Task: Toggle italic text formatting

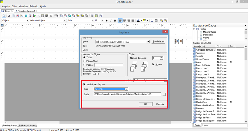Action: coord(111,20)
